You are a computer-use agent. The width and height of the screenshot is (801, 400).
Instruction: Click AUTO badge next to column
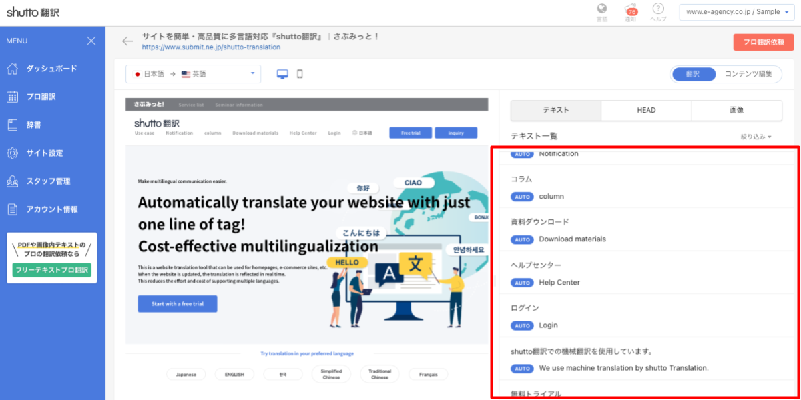(x=522, y=197)
